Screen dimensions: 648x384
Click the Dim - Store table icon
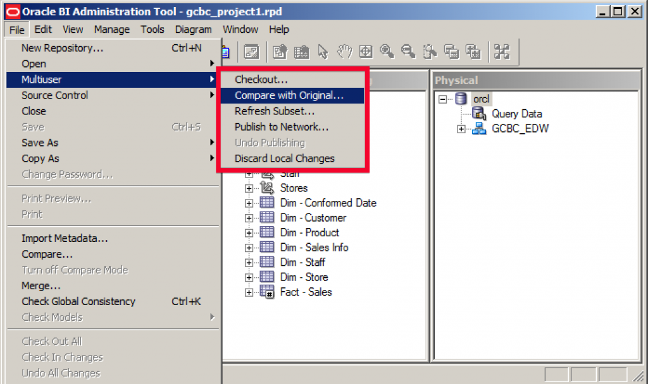[x=267, y=277]
